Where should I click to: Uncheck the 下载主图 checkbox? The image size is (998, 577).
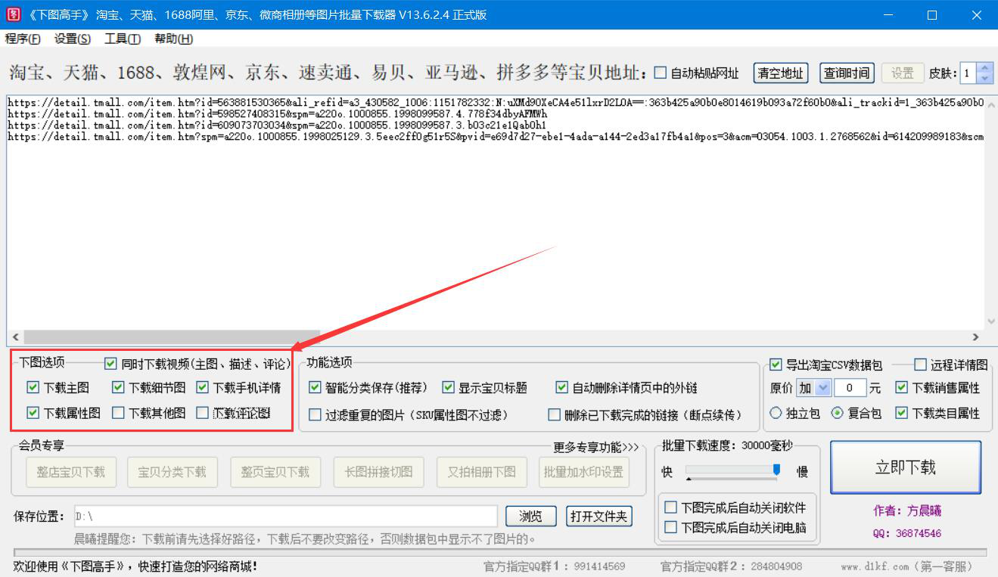click(x=33, y=387)
